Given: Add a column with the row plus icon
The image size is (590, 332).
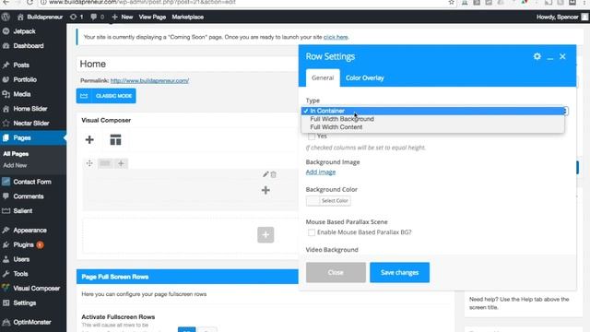Looking at the screenshot, I should pos(121,163).
